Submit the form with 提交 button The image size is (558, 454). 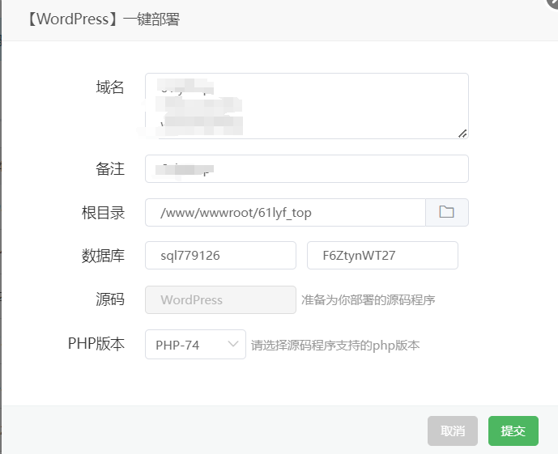[513, 431]
